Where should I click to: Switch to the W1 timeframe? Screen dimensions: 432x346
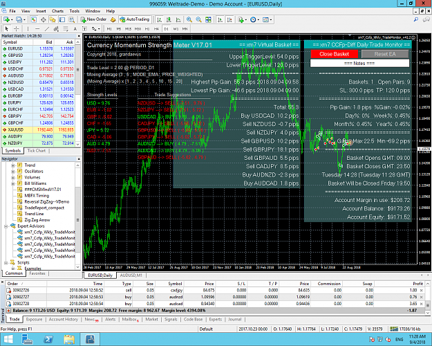click(176, 28)
